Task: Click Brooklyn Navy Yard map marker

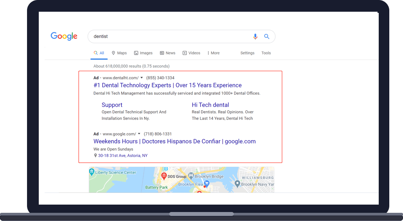Action: point(237,184)
